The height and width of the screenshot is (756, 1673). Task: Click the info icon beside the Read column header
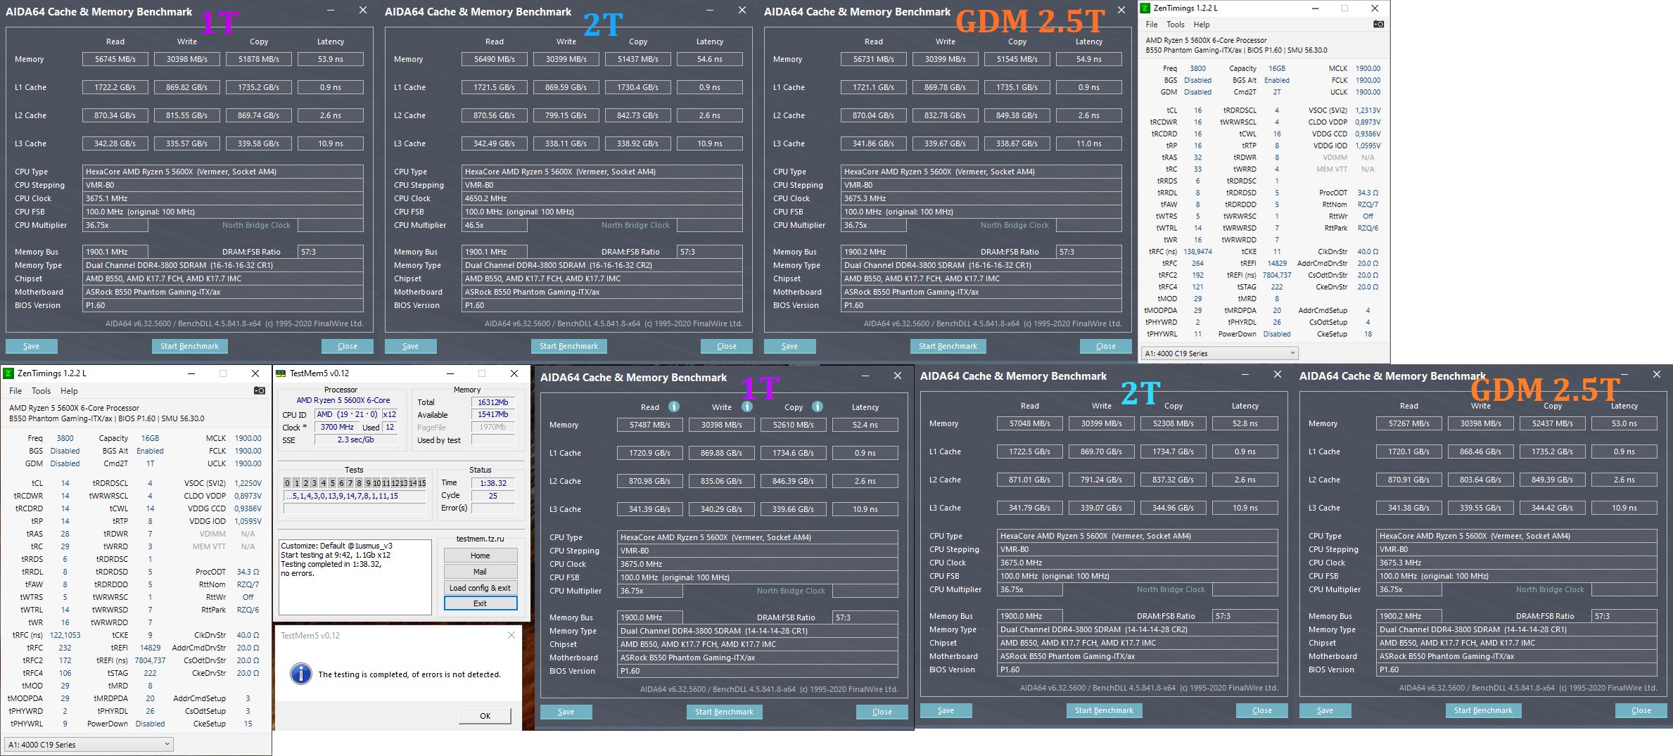(673, 406)
